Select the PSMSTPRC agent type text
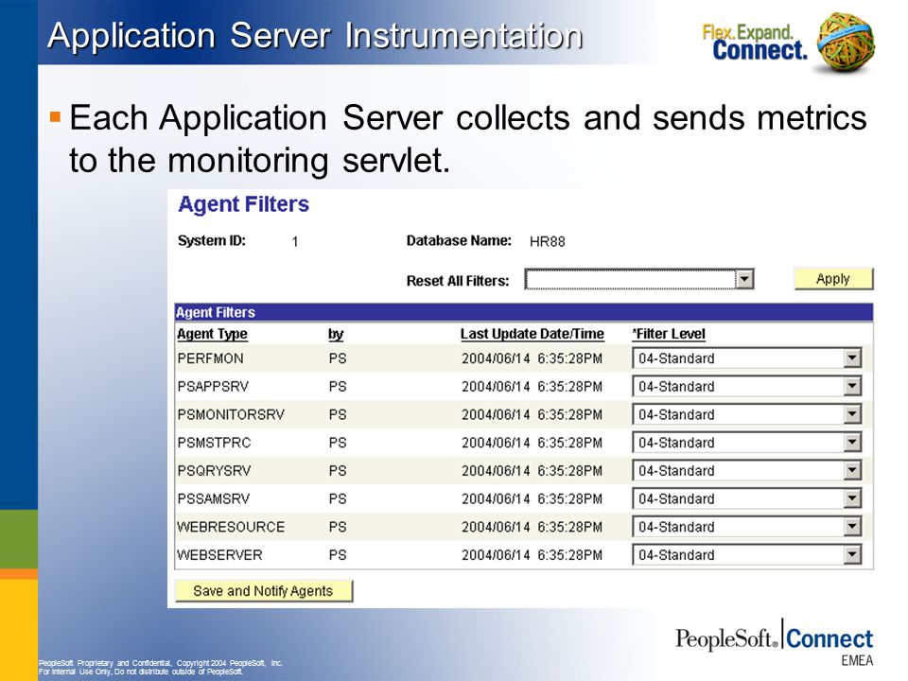Screen dimensions: 908x681 (214, 443)
